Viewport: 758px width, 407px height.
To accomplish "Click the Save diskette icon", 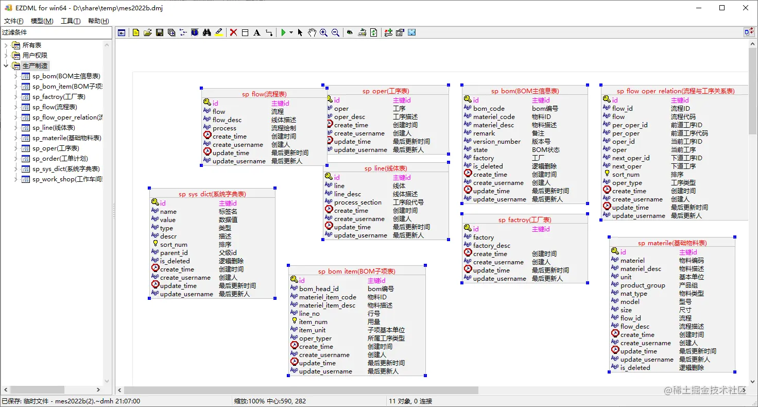I will tap(159, 32).
